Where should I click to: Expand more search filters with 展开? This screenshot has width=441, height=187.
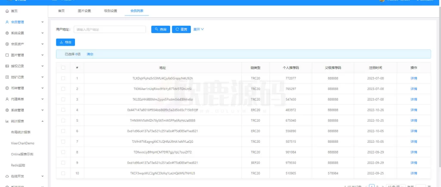coord(198,29)
